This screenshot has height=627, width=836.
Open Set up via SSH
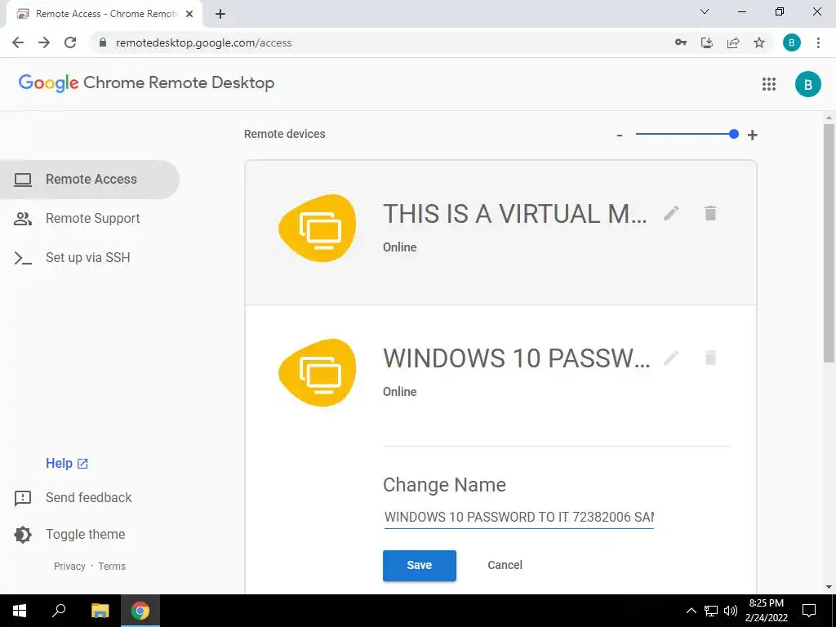pos(90,257)
